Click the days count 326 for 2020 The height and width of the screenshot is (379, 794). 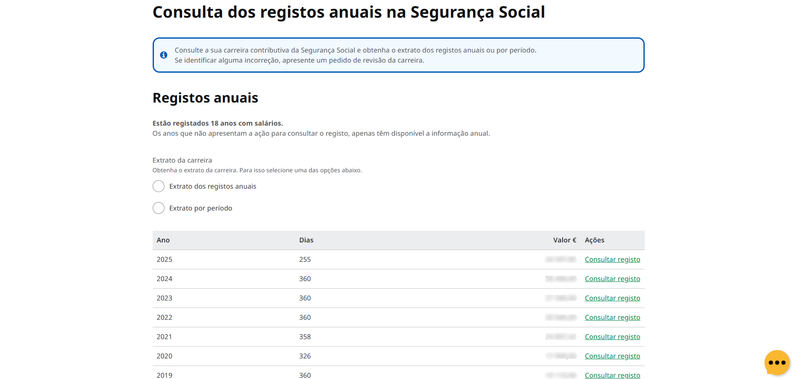tap(305, 356)
